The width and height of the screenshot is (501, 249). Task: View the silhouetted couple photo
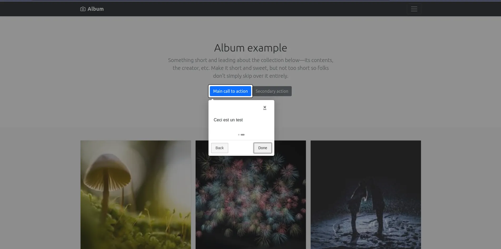point(365,194)
